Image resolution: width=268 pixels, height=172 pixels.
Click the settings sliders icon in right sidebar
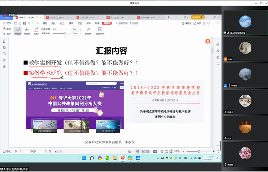point(218,64)
